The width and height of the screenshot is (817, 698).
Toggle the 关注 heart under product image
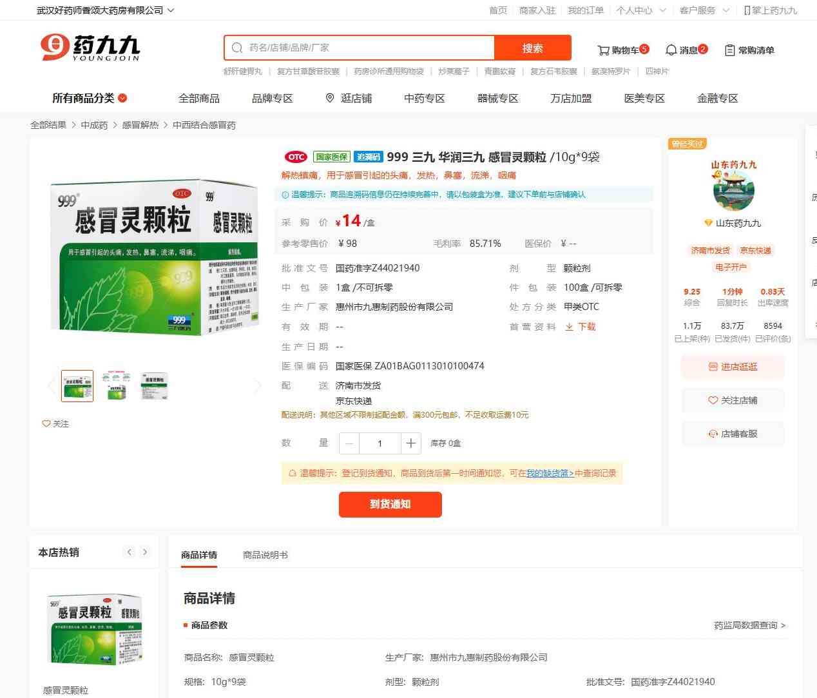coord(46,423)
